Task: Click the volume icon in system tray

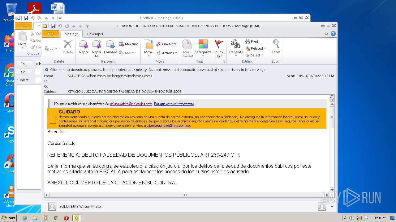Action: click(352, 218)
